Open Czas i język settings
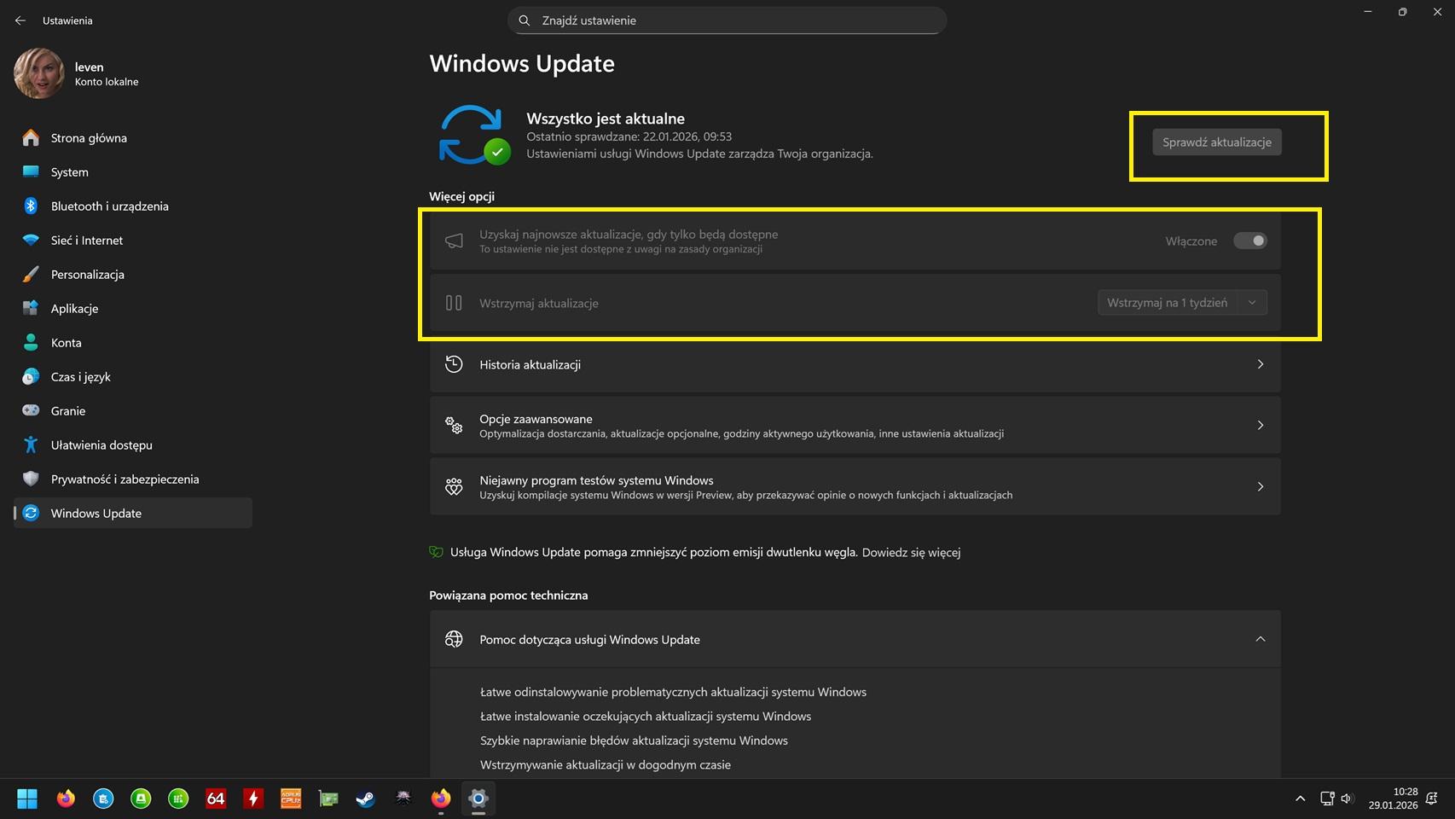This screenshot has width=1455, height=819. pos(132,376)
